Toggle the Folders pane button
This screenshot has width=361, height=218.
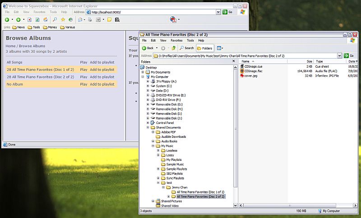coord(205,48)
